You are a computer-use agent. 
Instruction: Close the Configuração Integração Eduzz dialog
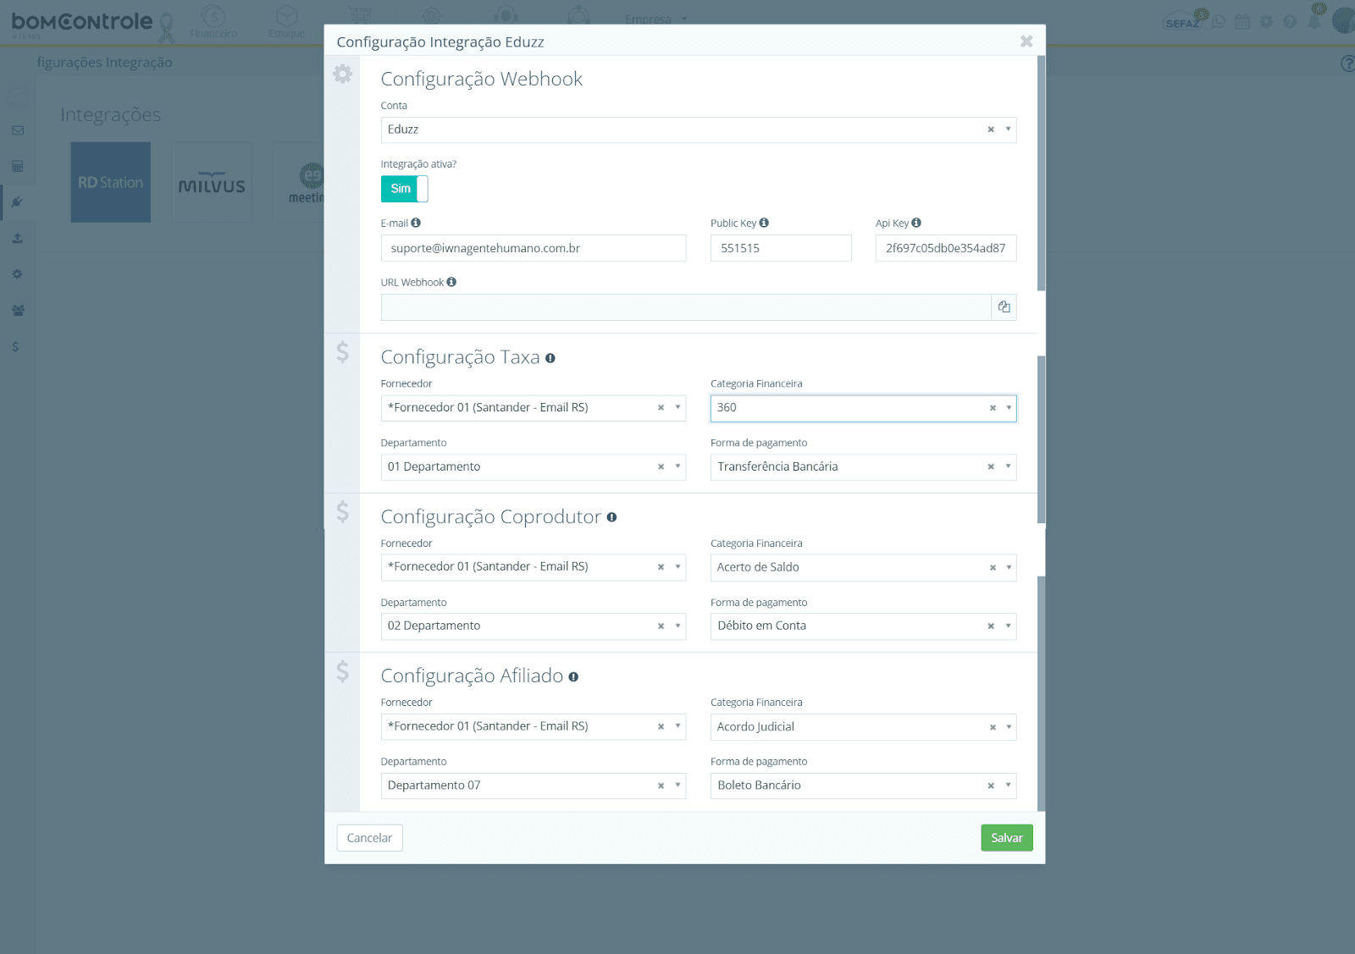click(1026, 41)
